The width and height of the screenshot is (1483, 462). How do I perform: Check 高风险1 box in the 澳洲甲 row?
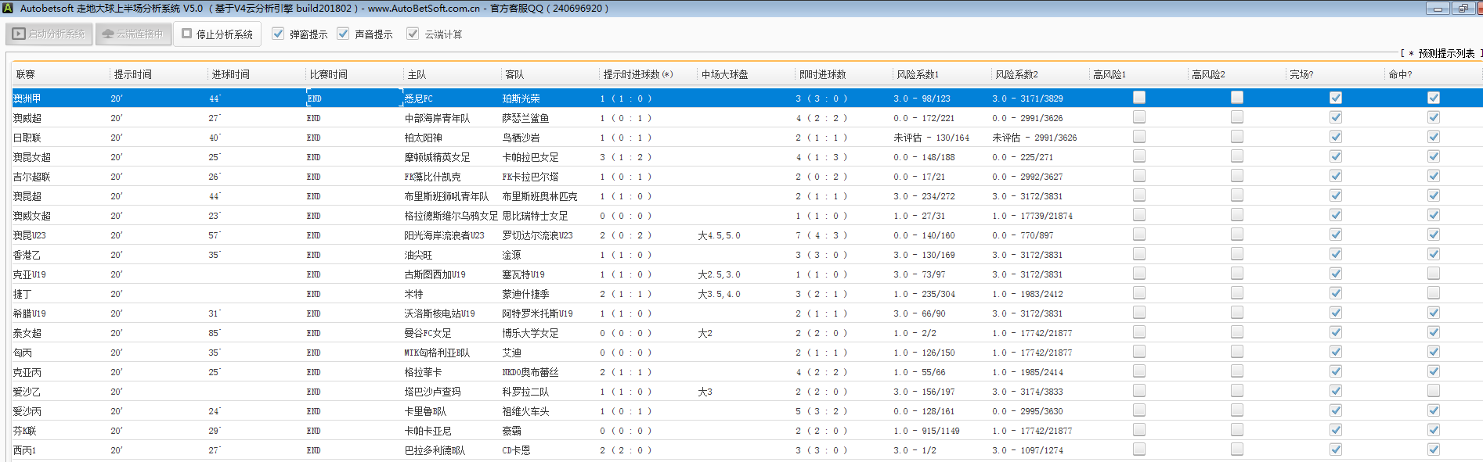pos(1139,98)
